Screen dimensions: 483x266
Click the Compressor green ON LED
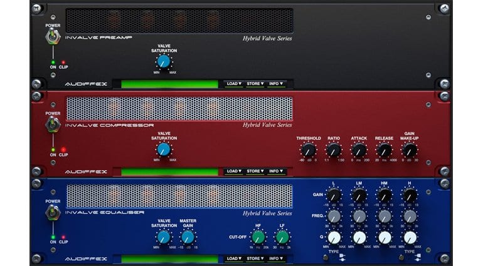53,150
